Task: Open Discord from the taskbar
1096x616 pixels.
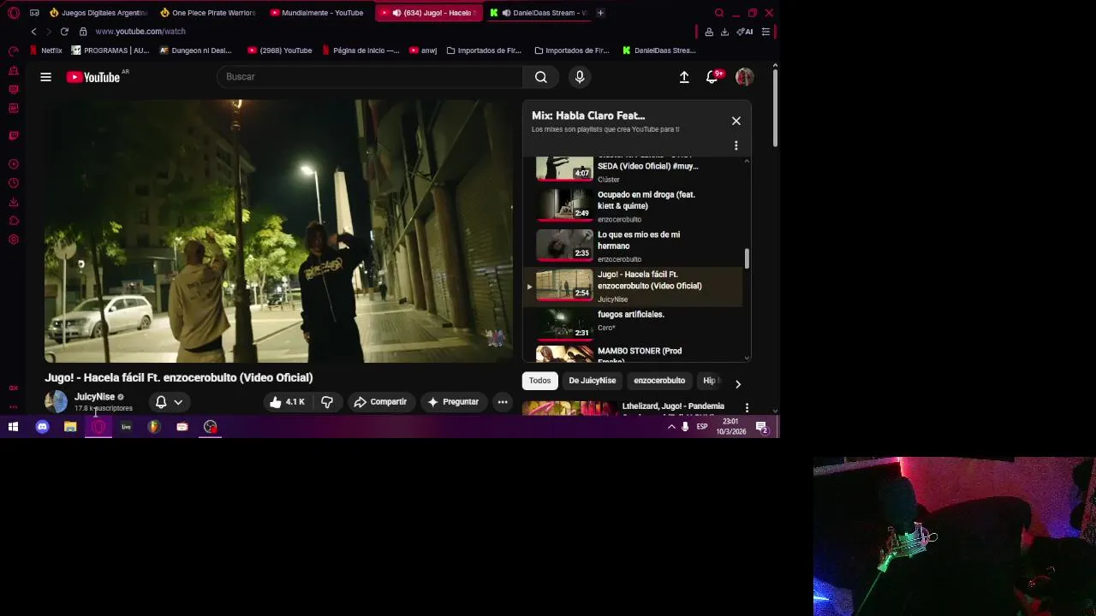Action: pos(42,426)
